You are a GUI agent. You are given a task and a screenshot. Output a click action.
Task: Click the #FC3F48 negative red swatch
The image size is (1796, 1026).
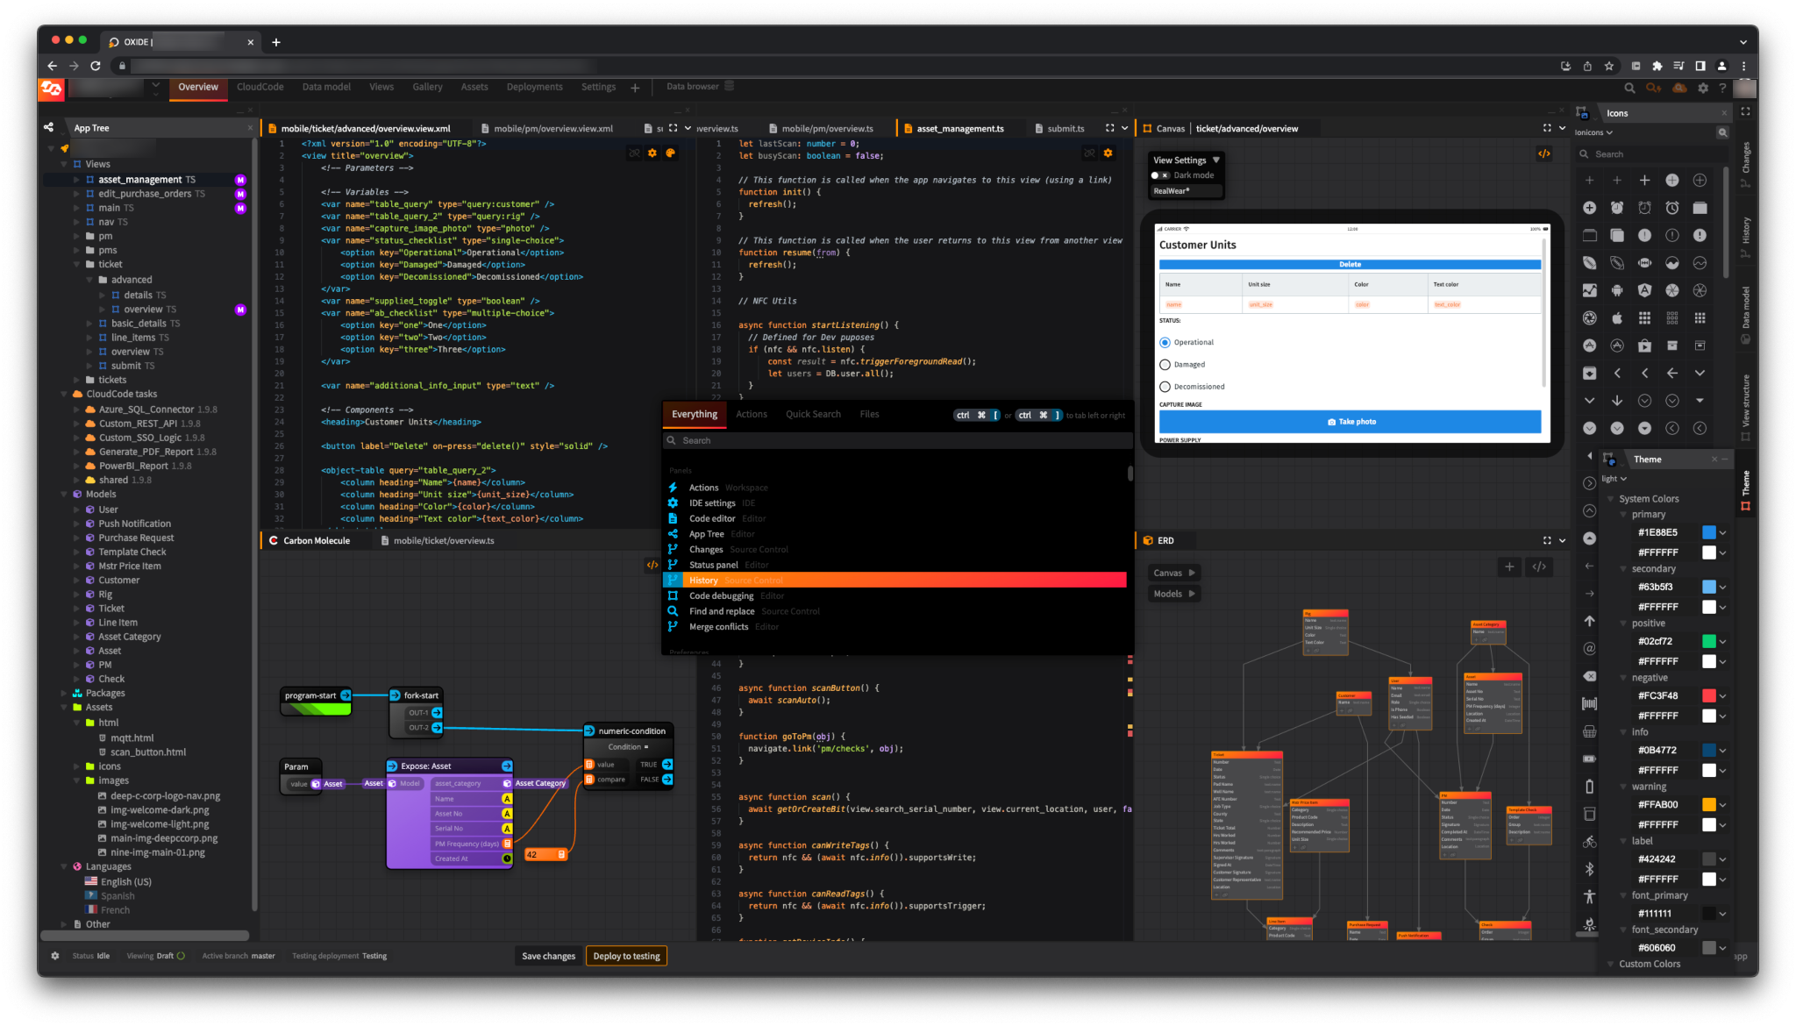tap(1708, 695)
